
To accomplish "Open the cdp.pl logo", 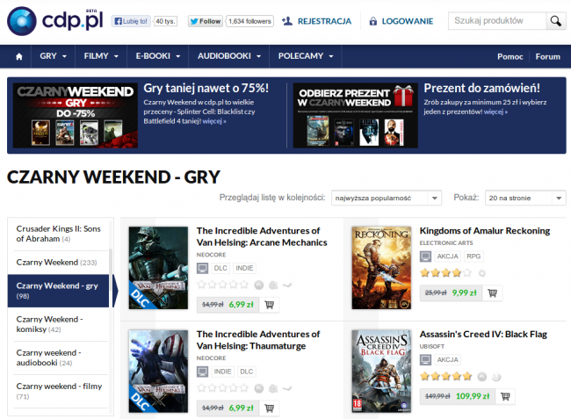I will (x=55, y=21).
